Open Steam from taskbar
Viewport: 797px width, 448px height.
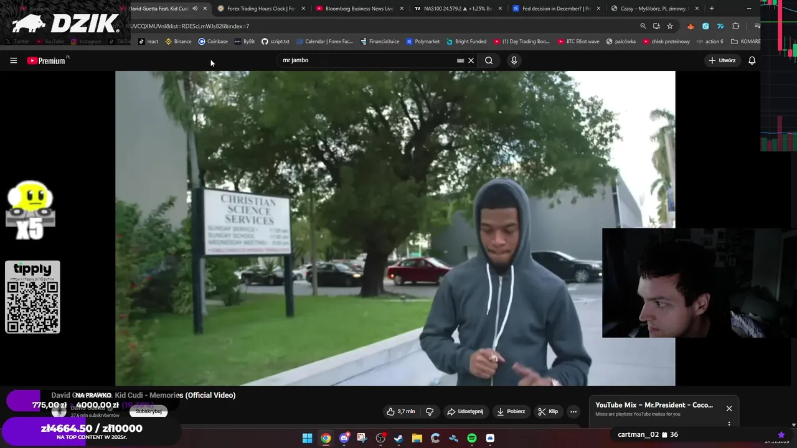[x=398, y=438]
